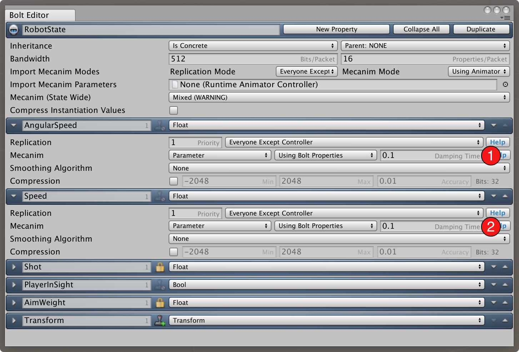This screenshot has height=352, width=519.
Task: Click the New Property button
Action: 336,29
